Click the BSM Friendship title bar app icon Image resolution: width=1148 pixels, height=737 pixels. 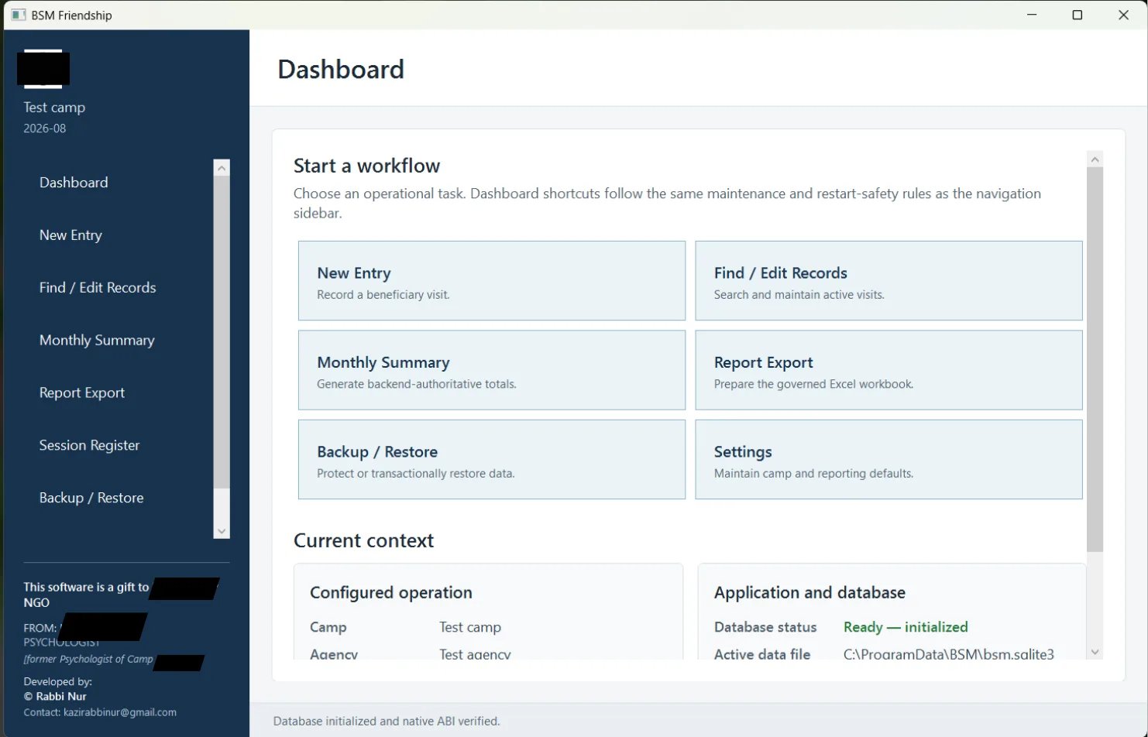pos(19,15)
